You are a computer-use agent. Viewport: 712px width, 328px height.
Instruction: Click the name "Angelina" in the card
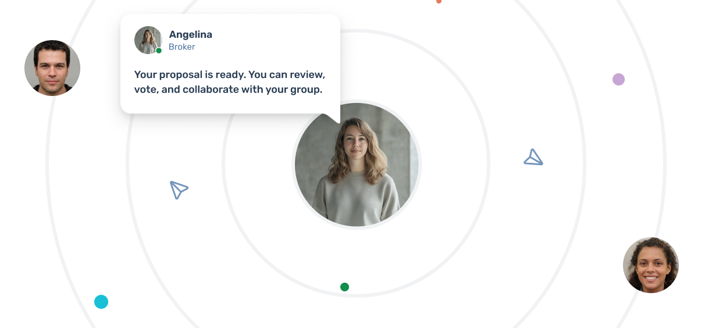pyautogui.click(x=190, y=34)
